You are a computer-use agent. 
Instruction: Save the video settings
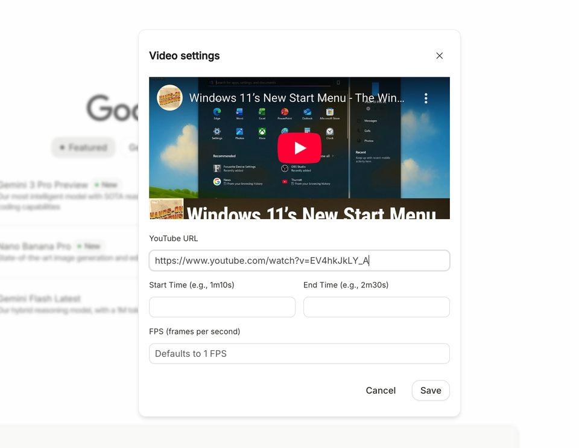coord(431,390)
